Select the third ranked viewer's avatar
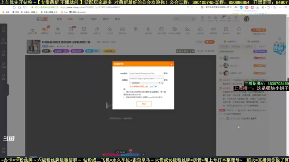 (x=226, y=73)
